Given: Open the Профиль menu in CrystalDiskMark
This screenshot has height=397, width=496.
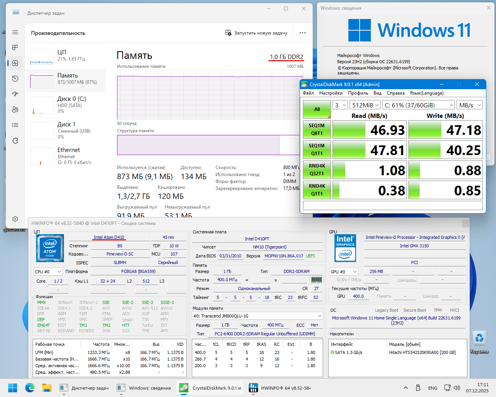Looking at the screenshot, I should tap(358, 93).
